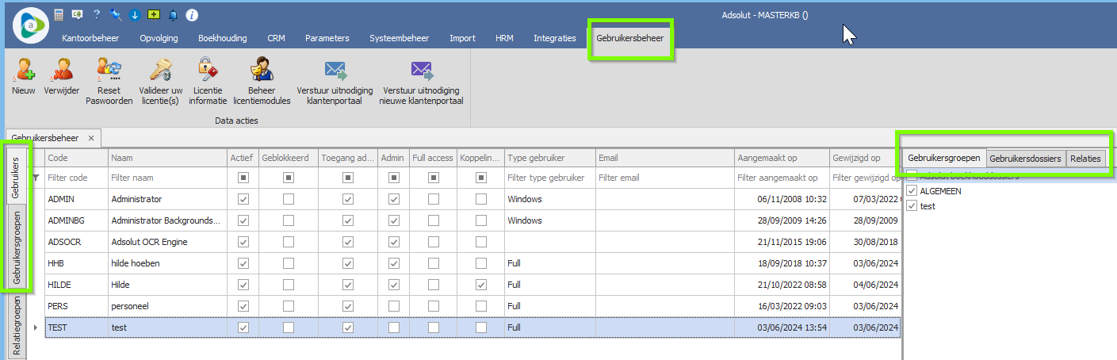1117x360 pixels.
Task: Click the Nieuw user icon
Action: (24, 71)
